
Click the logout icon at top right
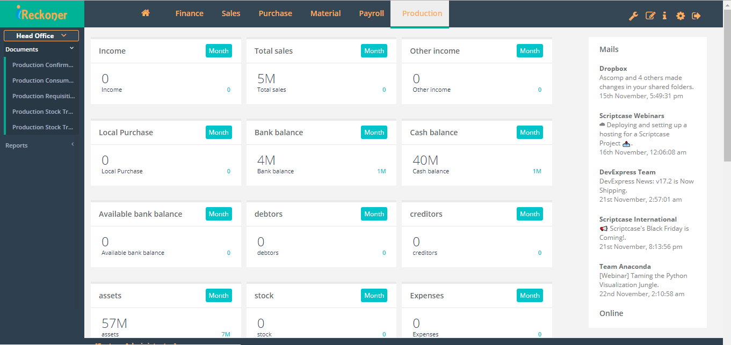pyautogui.click(x=696, y=16)
